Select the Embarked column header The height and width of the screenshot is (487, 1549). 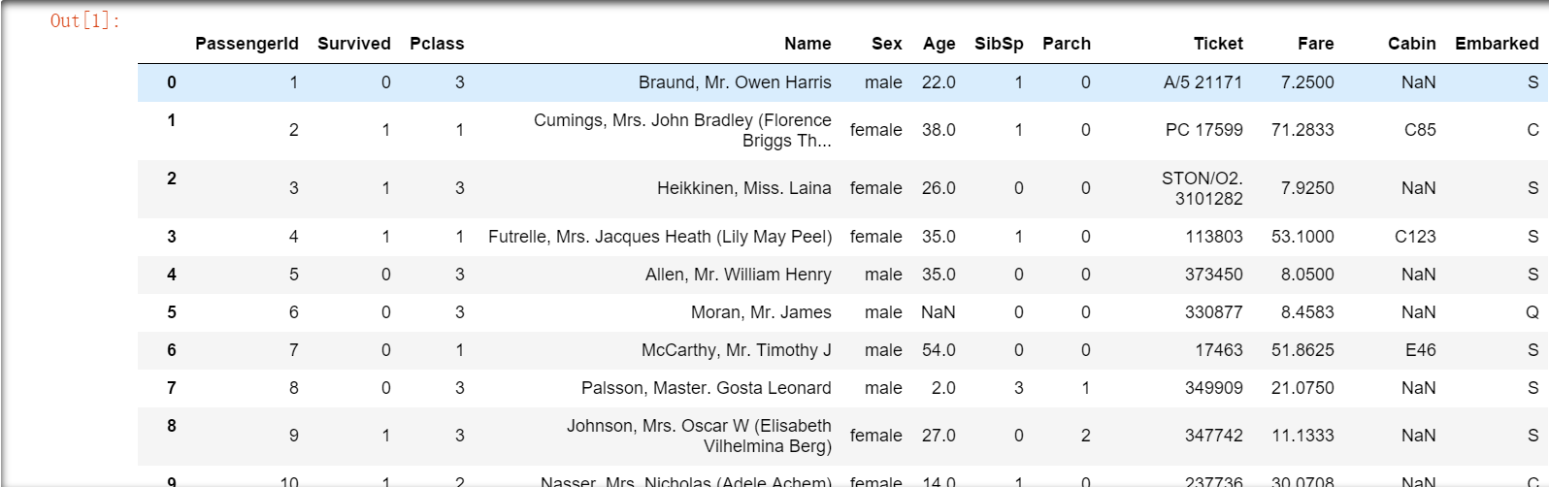point(1496,44)
